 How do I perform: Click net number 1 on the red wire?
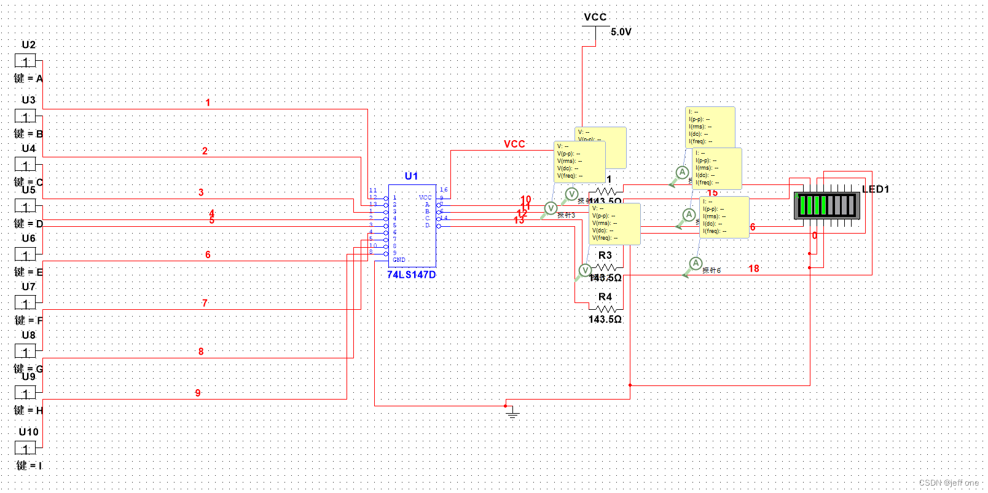[x=208, y=103]
